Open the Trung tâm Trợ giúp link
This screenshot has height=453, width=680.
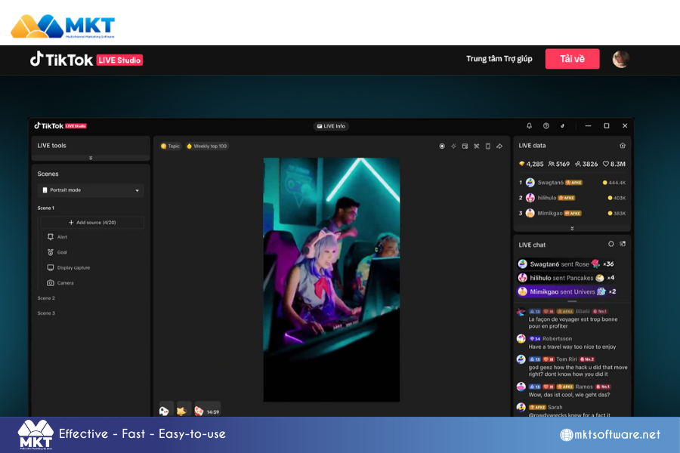click(499, 59)
